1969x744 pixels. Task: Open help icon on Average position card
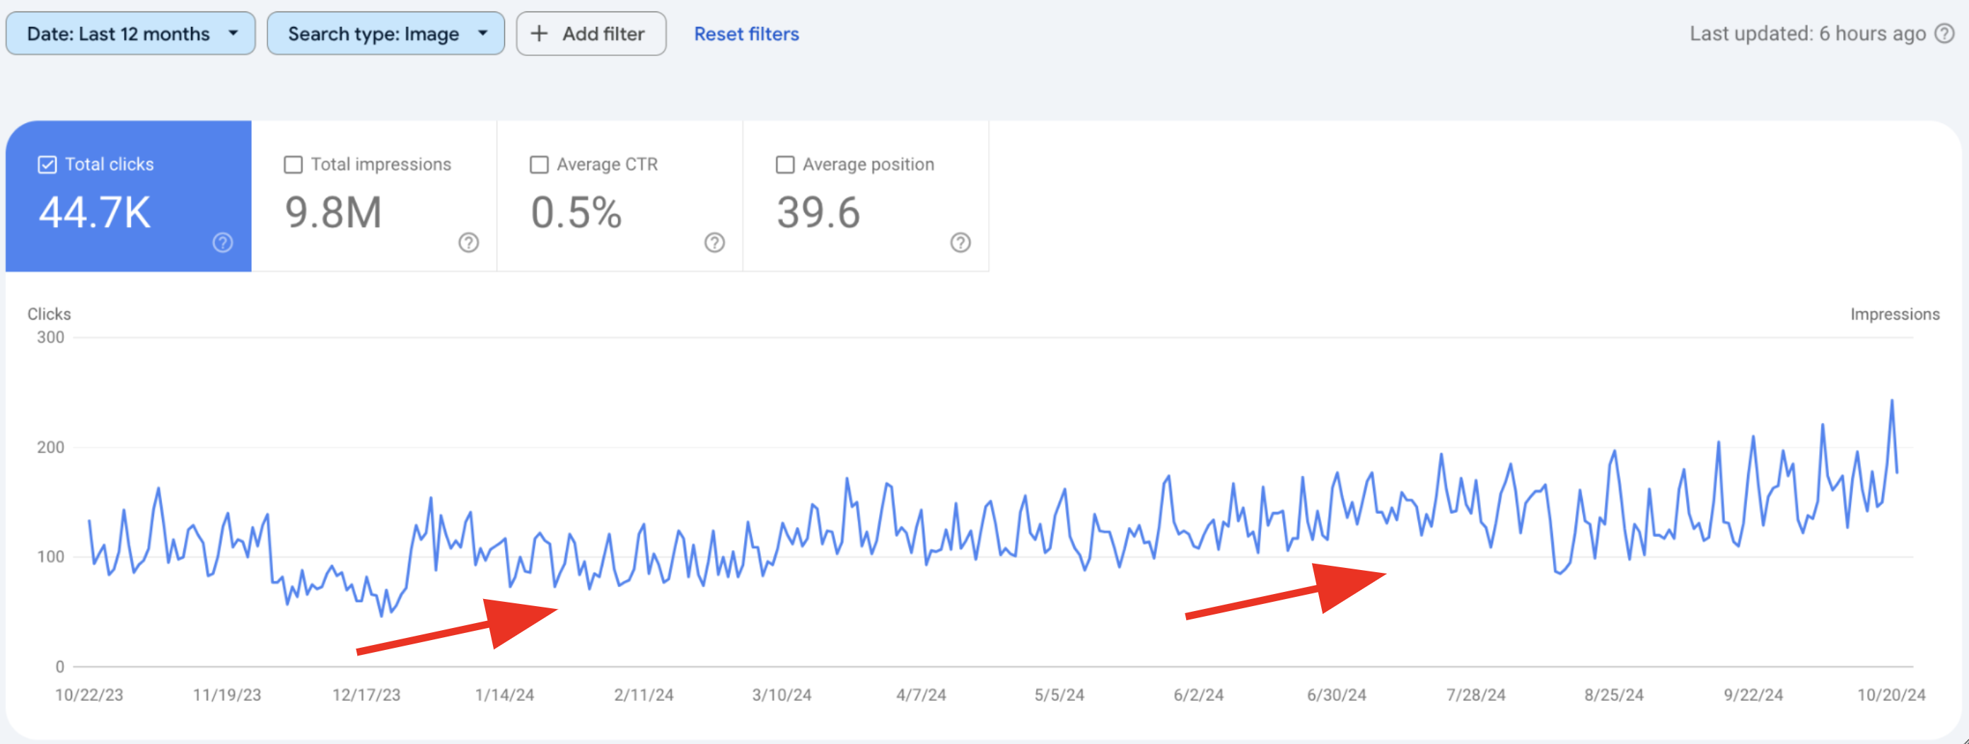pos(960,243)
